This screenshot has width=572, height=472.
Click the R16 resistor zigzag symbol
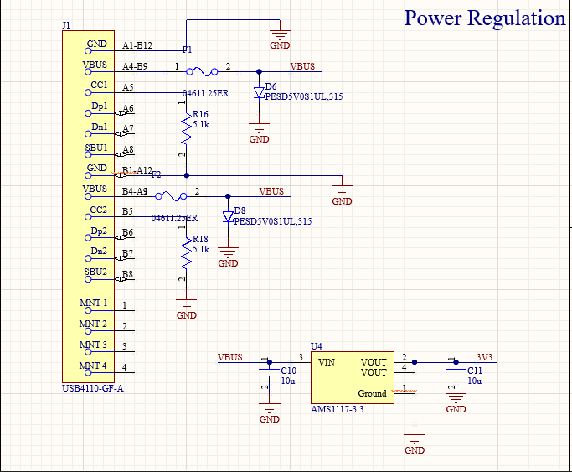(187, 128)
